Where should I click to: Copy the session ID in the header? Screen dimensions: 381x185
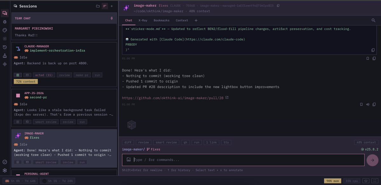[x=278, y=6]
